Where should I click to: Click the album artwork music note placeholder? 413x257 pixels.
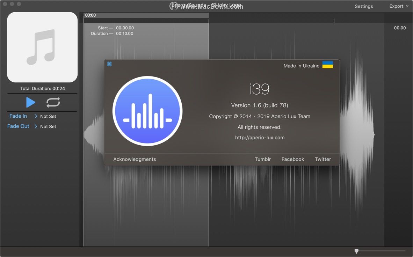point(42,47)
